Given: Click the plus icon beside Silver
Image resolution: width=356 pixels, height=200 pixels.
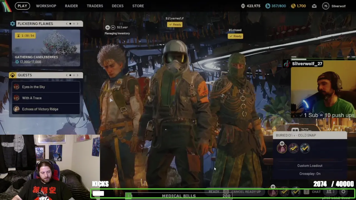Looking at the screenshot, I should (x=113, y=27).
